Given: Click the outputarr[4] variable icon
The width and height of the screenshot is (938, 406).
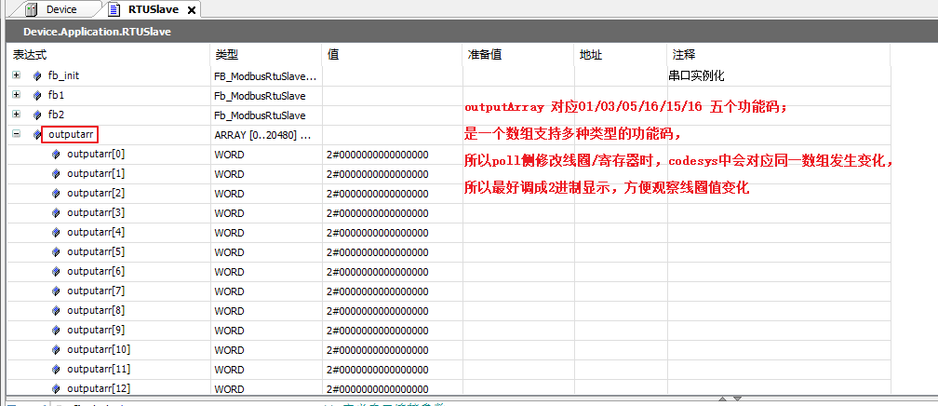Looking at the screenshot, I should pos(56,233).
